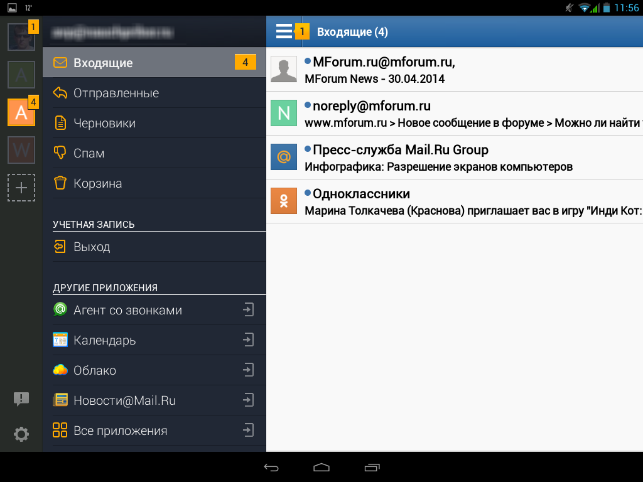The height and width of the screenshot is (482, 643).
Task: Switch to orange A account avatar
Action: [21, 112]
